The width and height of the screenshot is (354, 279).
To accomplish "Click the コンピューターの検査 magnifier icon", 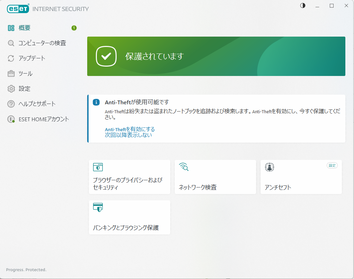I will pos(11,43).
